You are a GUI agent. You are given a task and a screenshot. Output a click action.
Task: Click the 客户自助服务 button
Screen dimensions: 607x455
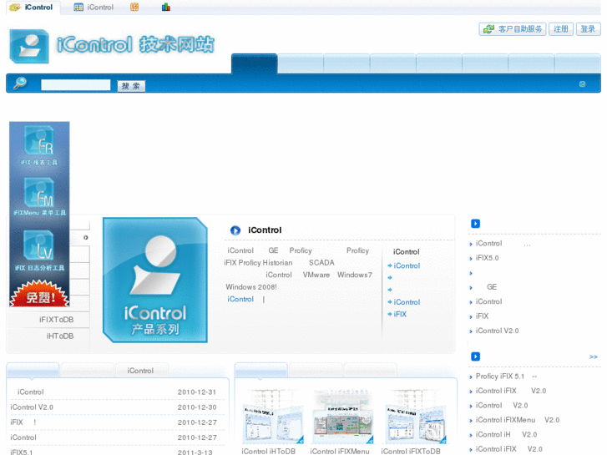tap(512, 29)
